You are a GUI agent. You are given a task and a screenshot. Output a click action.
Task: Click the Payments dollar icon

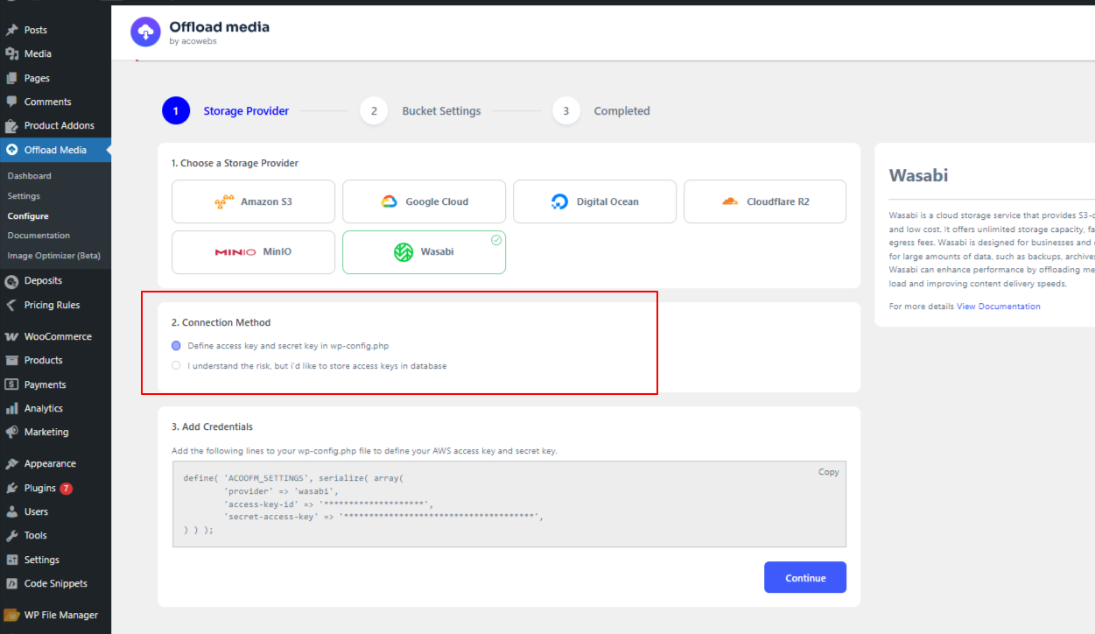click(x=11, y=384)
